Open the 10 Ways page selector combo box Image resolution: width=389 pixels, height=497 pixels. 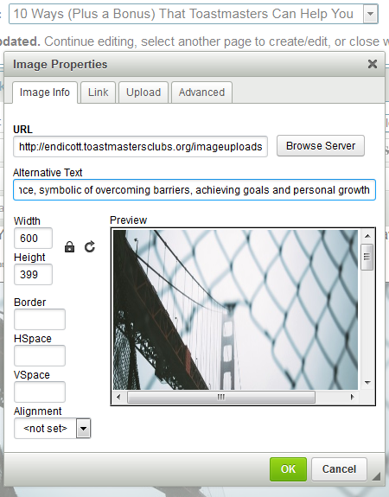click(194, 14)
